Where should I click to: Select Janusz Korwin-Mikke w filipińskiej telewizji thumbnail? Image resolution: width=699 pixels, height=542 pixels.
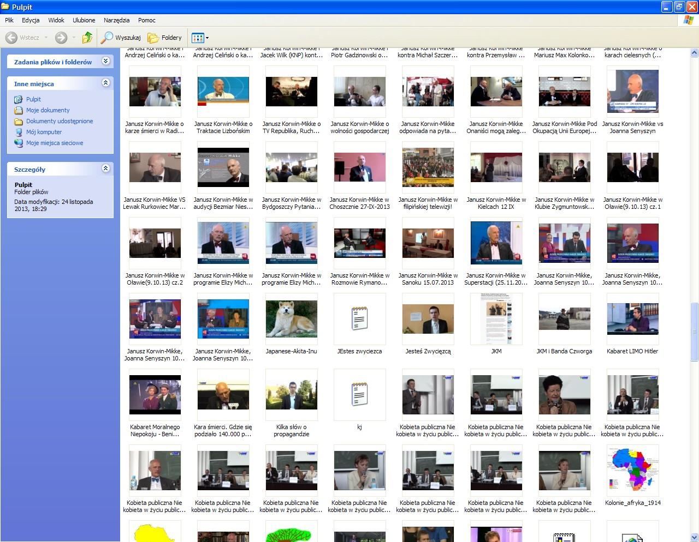pos(428,167)
